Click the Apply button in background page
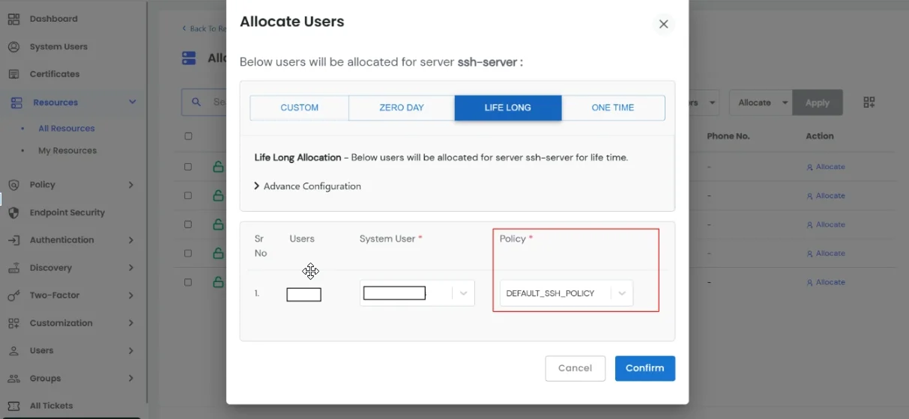 818,103
